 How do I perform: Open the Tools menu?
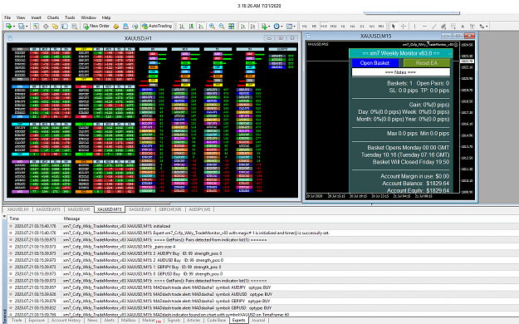pyautogui.click(x=70, y=17)
